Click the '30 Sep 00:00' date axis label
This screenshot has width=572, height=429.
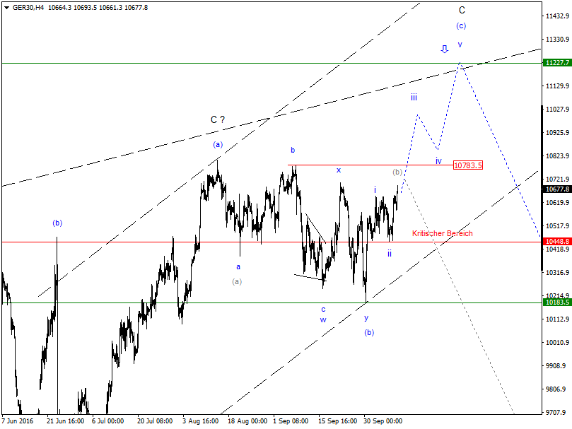coord(383,421)
